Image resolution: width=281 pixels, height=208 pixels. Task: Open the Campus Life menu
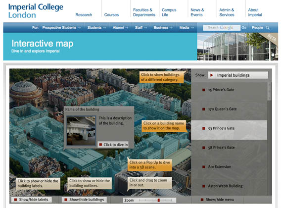pyautogui.click(x=169, y=12)
